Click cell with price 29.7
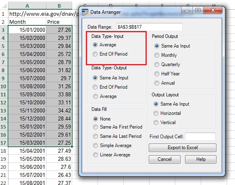Image resolution: width=235 pixels, height=185 pixels. pyautogui.click(x=59, y=79)
